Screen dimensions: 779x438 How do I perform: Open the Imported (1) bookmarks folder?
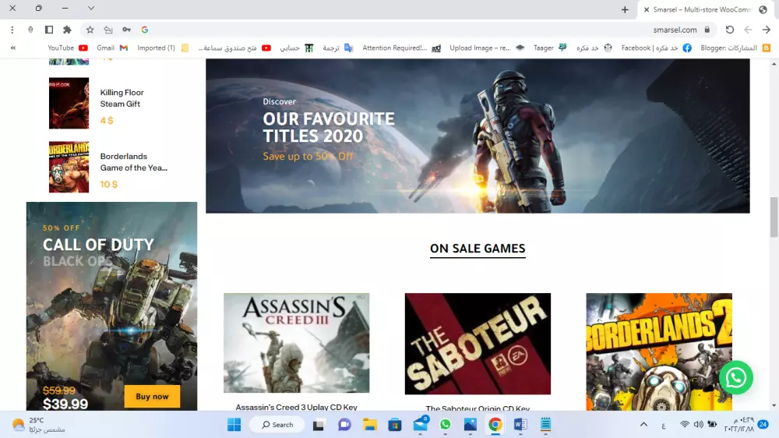pyautogui.click(x=163, y=48)
